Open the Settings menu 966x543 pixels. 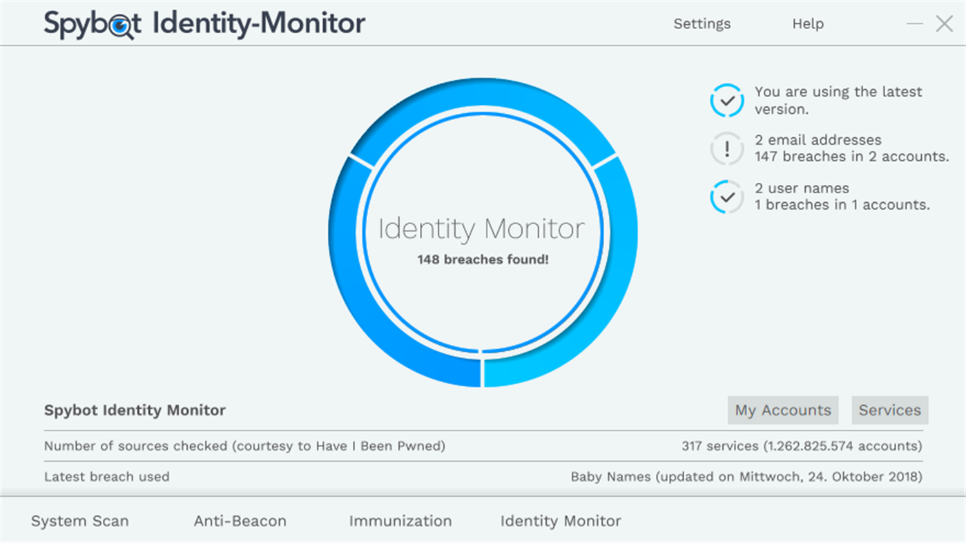pyautogui.click(x=702, y=23)
